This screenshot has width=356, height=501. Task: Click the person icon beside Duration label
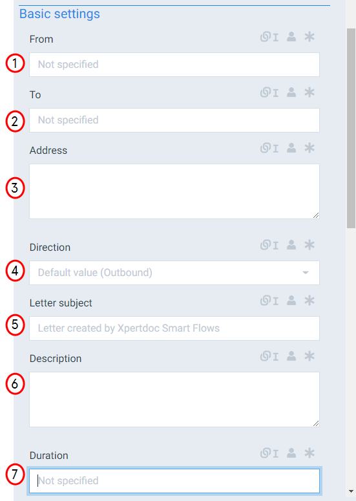point(291,453)
